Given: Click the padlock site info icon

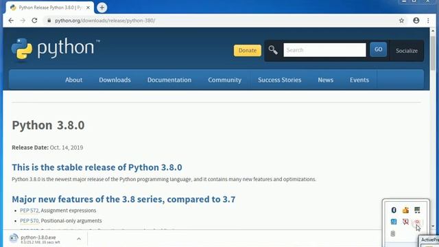Looking at the screenshot, I should tap(49, 21).
